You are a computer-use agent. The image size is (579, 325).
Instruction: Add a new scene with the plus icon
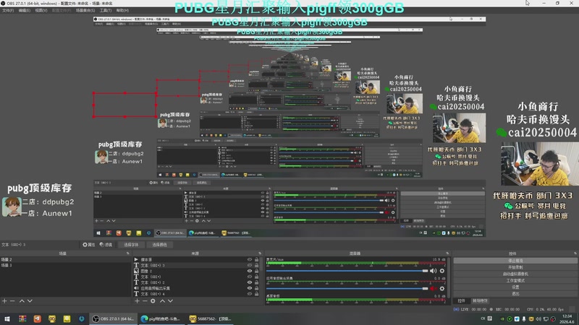[4, 301]
